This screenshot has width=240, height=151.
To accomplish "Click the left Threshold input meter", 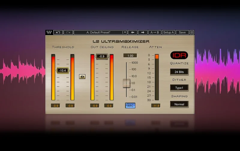I will (x=53, y=77).
